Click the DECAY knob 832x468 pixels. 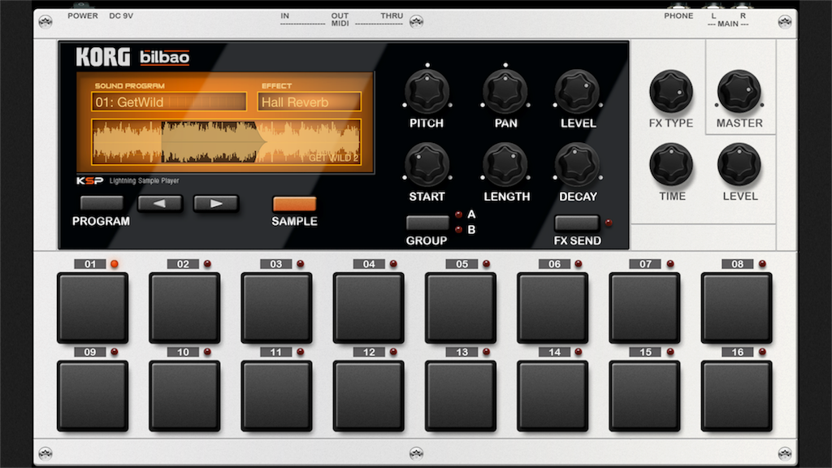click(x=578, y=164)
